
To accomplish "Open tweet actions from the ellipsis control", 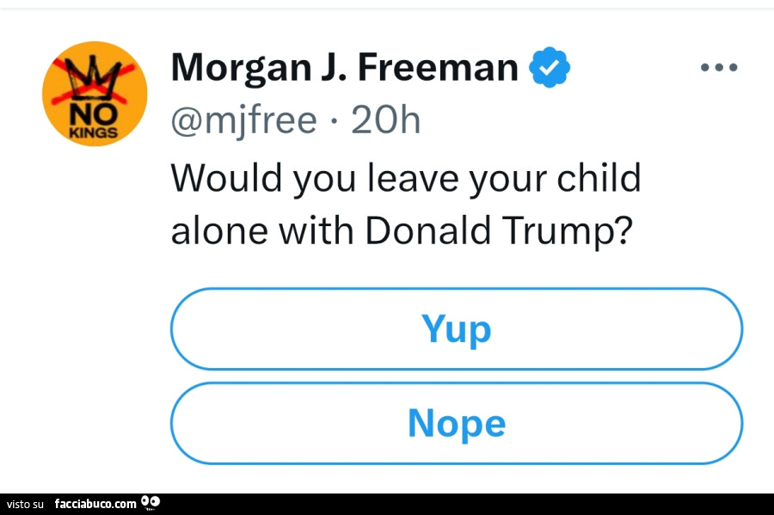I will [719, 66].
